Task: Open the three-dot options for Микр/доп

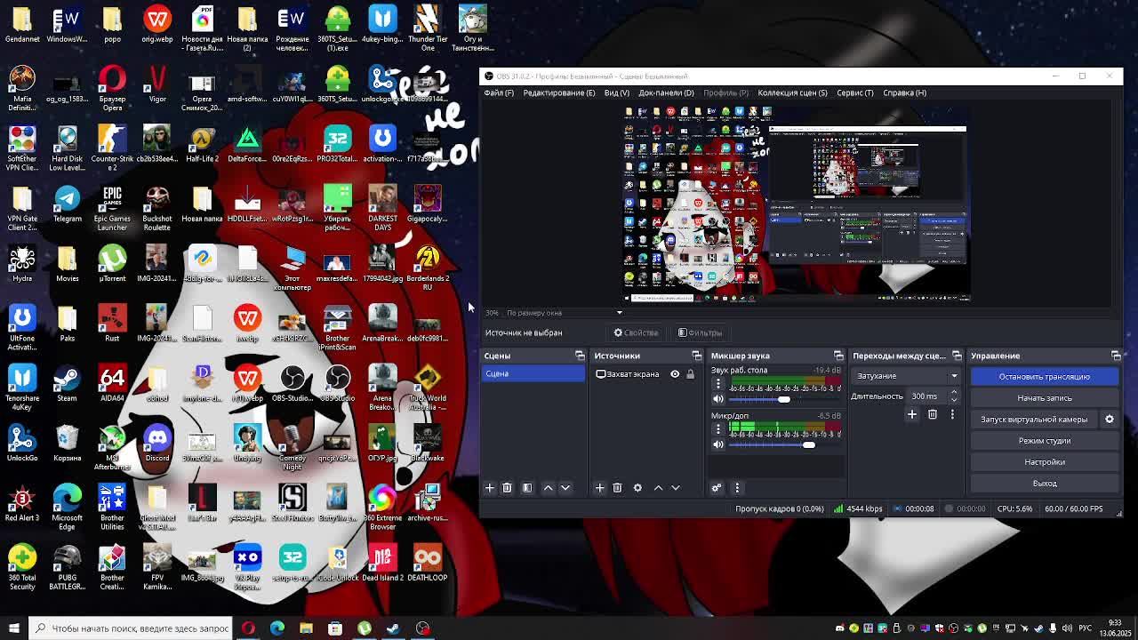Action: coord(718,429)
